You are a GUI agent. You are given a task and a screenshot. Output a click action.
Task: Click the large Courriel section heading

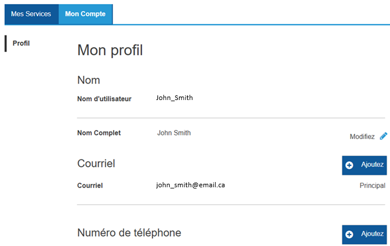click(96, 164)
